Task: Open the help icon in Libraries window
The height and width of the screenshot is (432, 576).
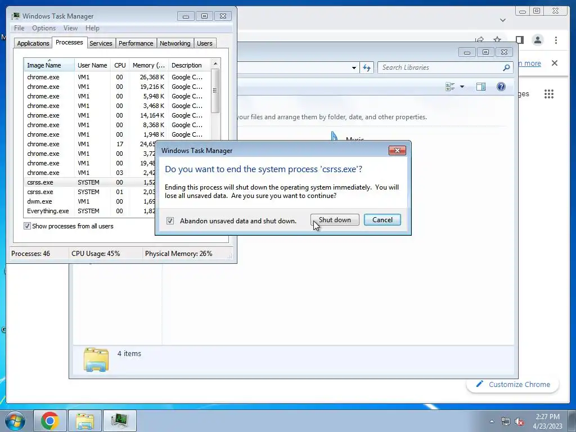Action: [501, 87]
